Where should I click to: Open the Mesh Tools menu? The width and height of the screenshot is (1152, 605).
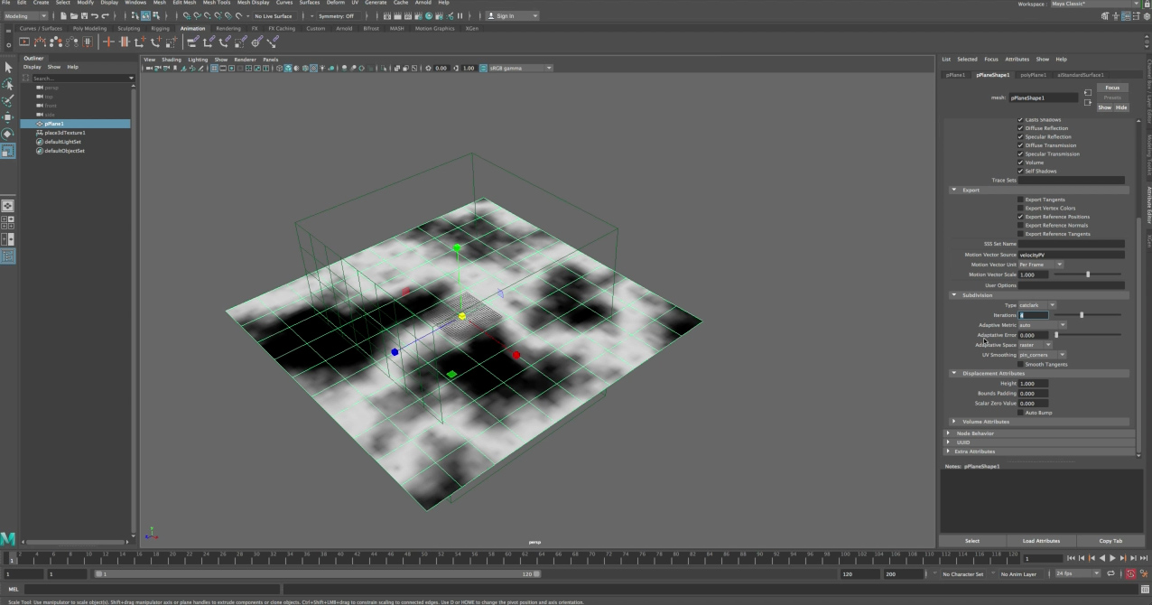(x=218, y=3)
